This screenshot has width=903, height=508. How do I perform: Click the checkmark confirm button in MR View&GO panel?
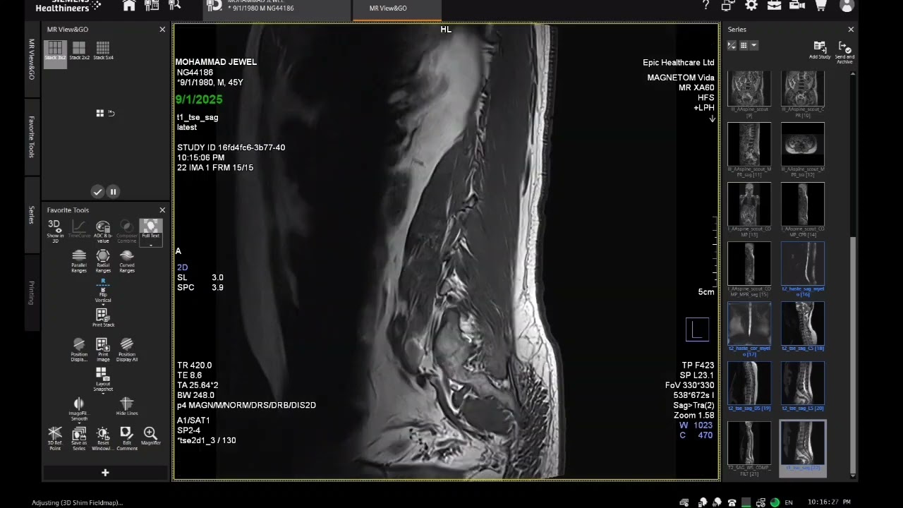(97, 191)
